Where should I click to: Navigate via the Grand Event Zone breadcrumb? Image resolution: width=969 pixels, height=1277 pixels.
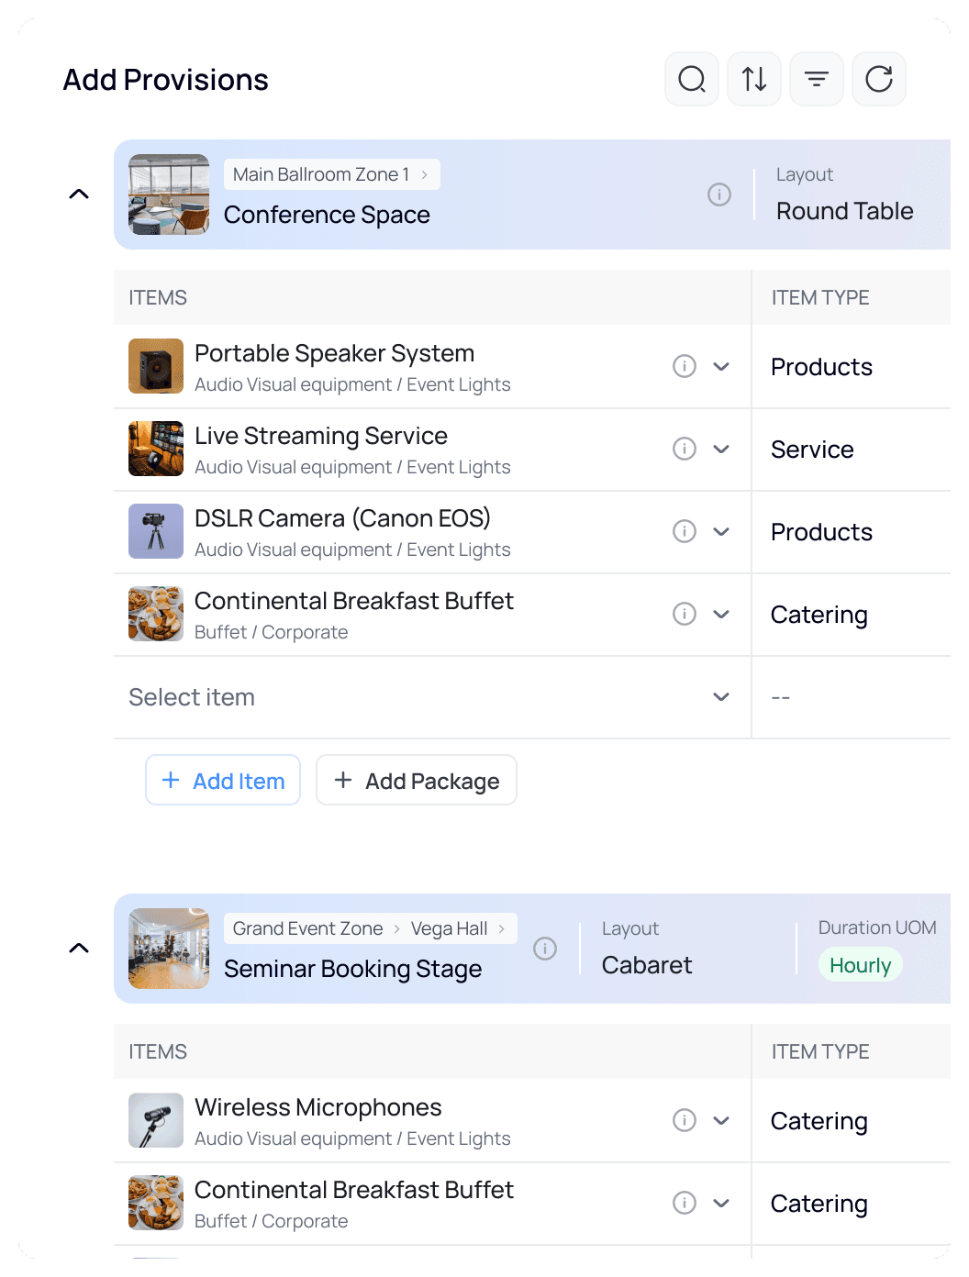306,928
